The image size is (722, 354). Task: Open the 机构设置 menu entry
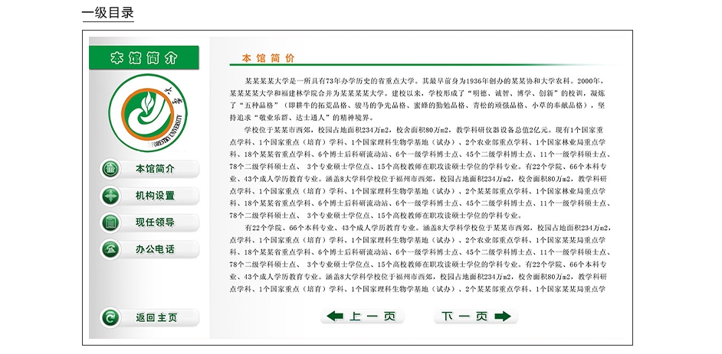click(155, 196)
